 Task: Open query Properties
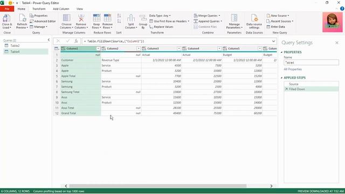click(x=38, y=16)
